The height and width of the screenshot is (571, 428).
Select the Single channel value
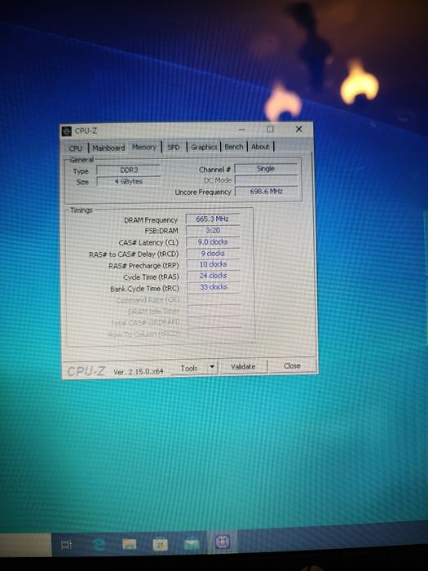pos(266,169)
